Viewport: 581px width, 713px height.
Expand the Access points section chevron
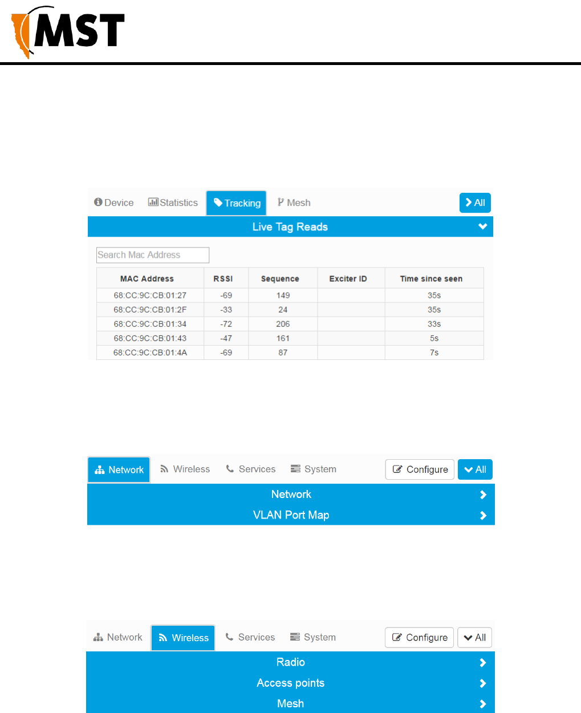tap(483, 683)
